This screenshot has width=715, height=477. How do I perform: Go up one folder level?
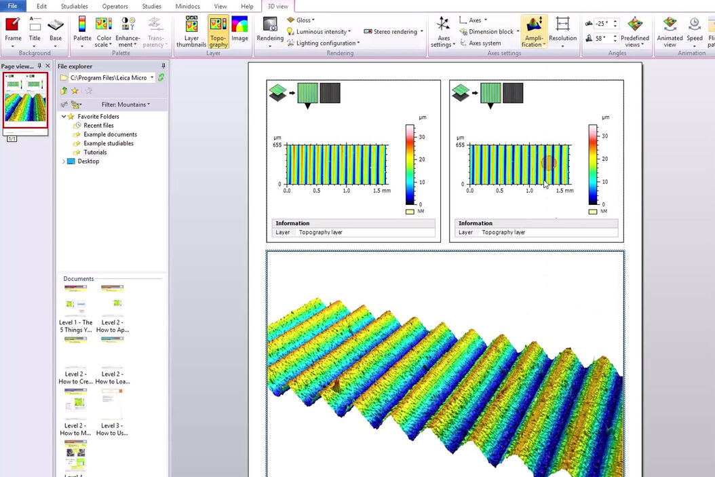tap(64, 91)
